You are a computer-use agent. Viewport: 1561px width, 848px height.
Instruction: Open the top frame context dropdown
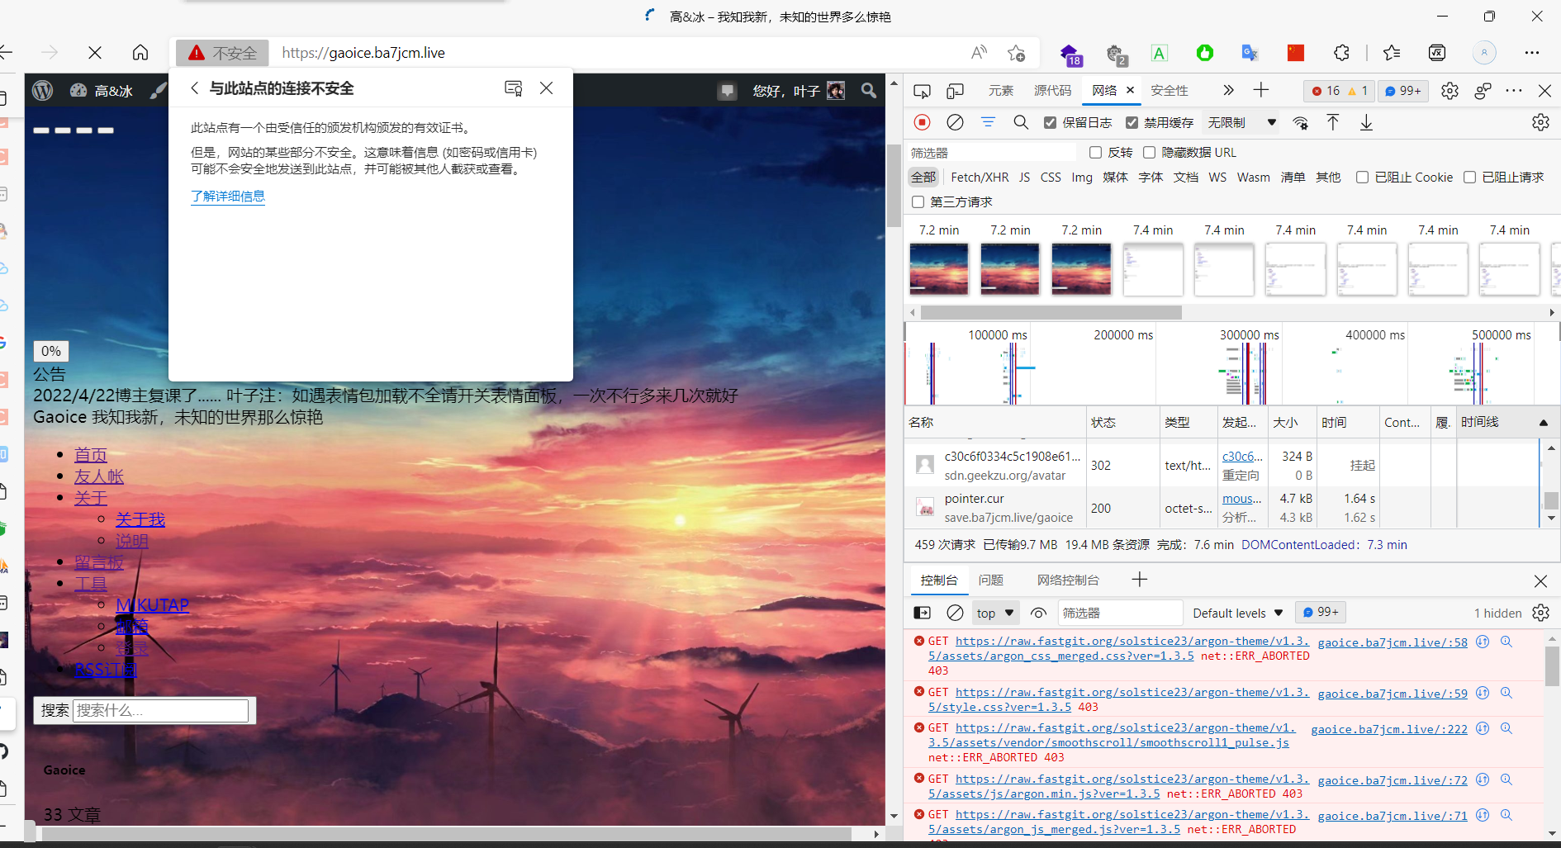(994, 613)
